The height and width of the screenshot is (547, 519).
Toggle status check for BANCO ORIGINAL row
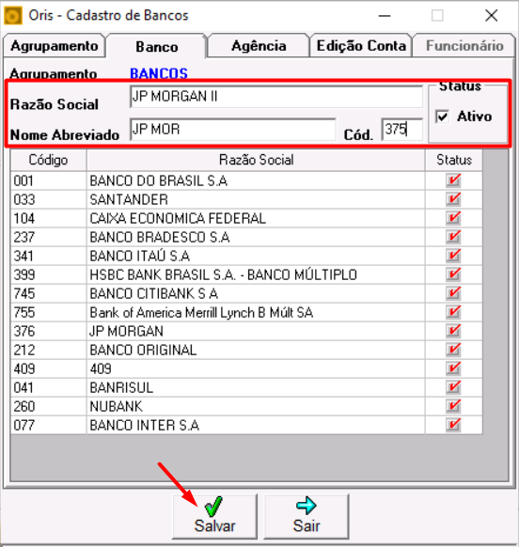(453, 351)
